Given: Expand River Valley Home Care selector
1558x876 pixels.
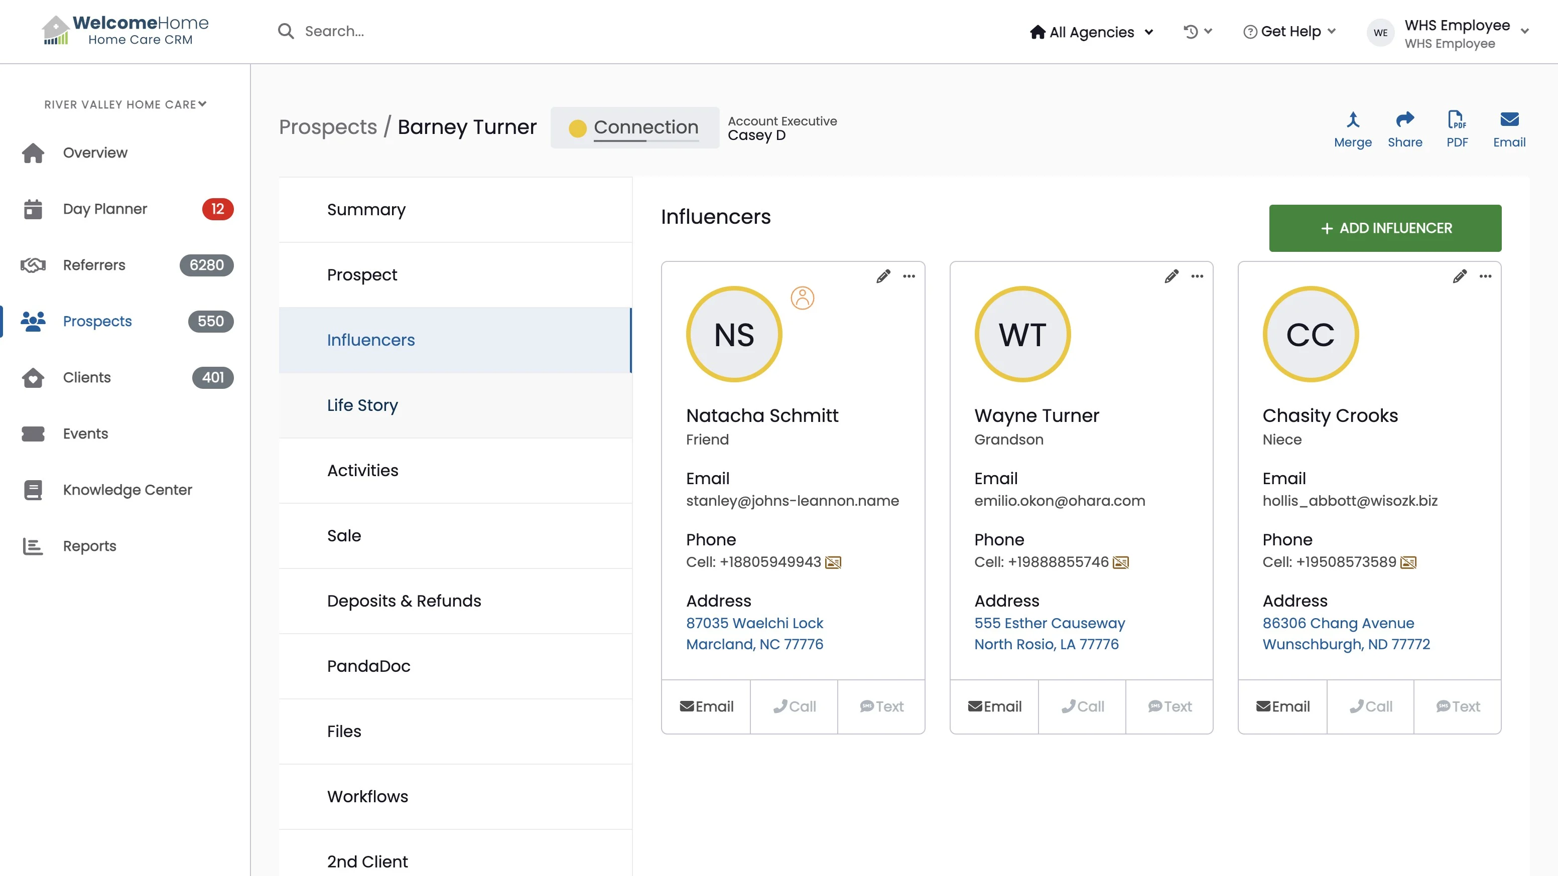Looking at the screenshot, I should [x=125, y=104].
